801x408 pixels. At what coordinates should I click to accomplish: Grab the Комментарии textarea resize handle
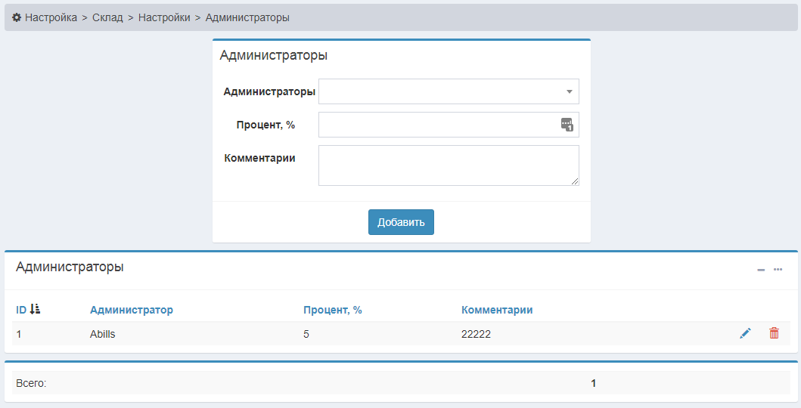pyautogui.click(x=575, y=181)
